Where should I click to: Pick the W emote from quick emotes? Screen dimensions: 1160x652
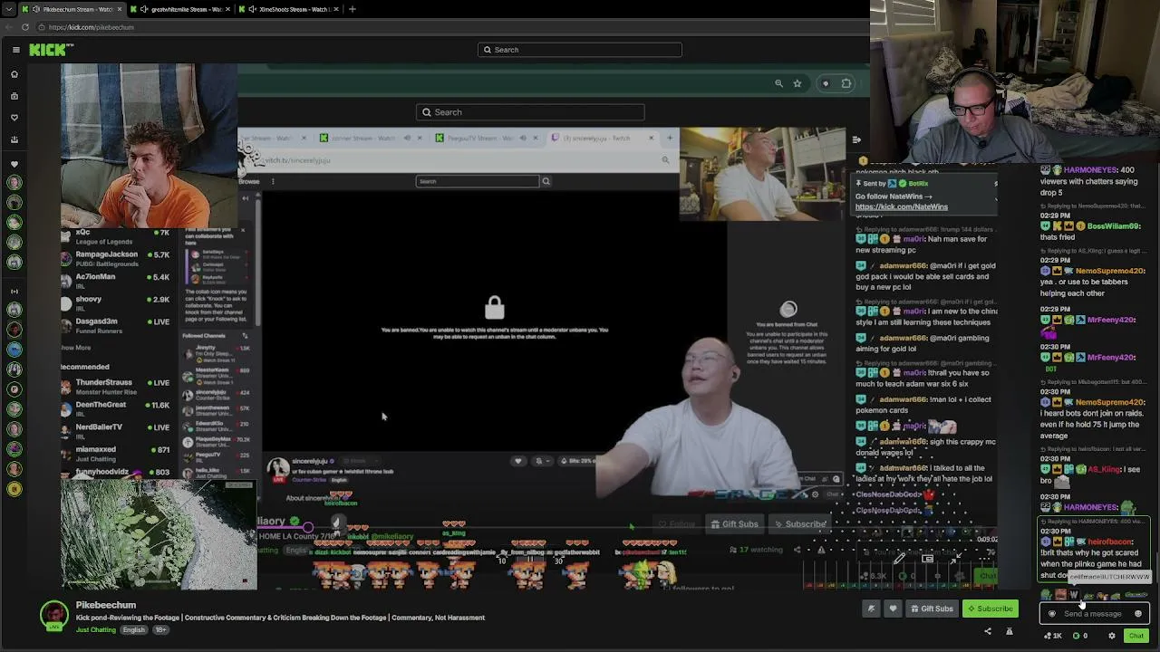pyautogui.click(x=1074, y=595)
